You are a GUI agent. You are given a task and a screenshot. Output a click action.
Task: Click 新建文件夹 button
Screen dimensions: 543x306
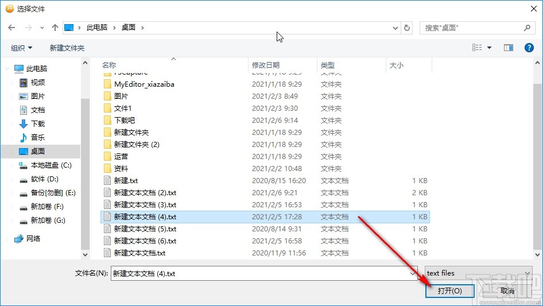click(x=67, y=48)
